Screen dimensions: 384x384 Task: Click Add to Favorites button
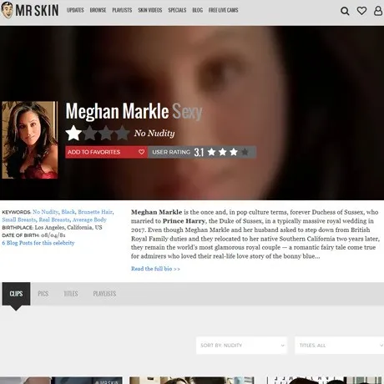[106, 152]
